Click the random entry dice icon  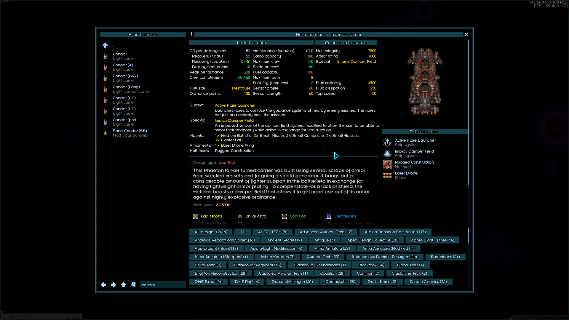click(134, 285)
